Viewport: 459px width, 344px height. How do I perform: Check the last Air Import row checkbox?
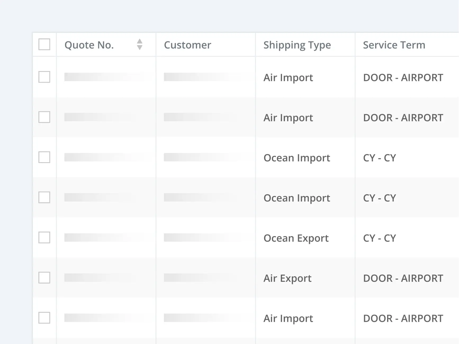pyautogui.click(x=44, y=318)
